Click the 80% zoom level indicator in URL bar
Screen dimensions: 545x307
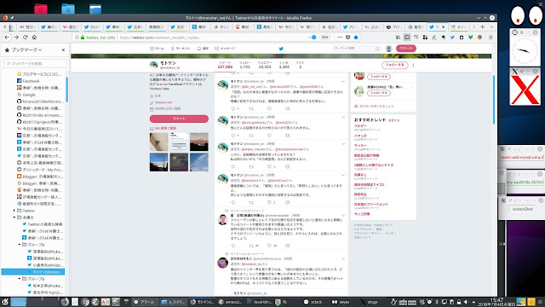(324, 38)
